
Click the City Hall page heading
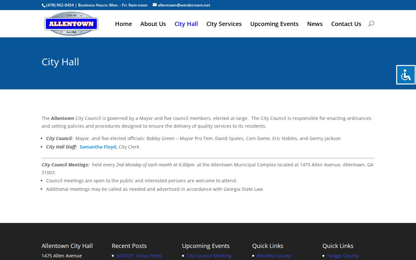pos(60,62)
